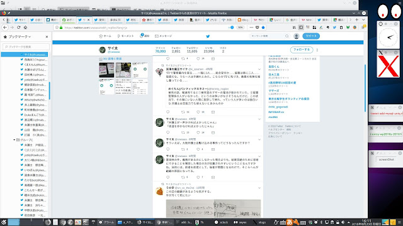Click the screenShot button in small window
Viewport: 403px width, 226px height.
click(386, 159)
